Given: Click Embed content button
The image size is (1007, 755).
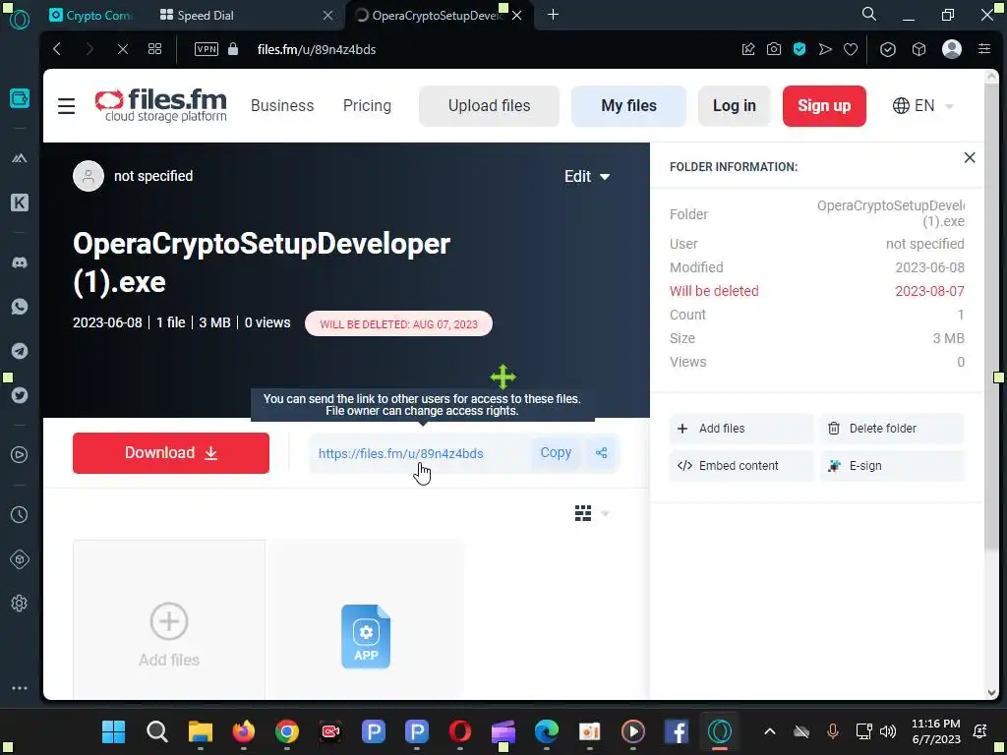Looking at the screenshot, I should [741, 465].
